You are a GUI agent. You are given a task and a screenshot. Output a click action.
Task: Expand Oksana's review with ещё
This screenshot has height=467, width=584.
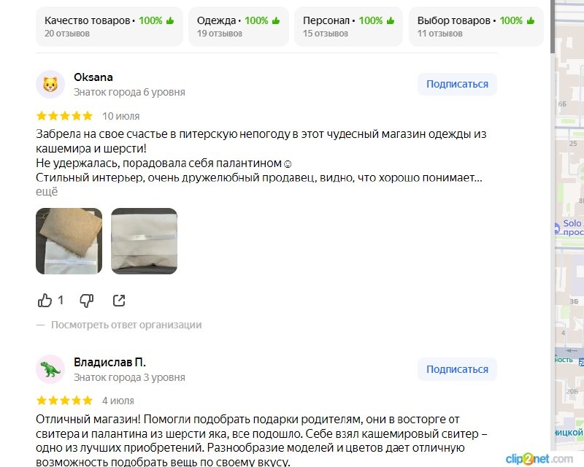(47, 192)
